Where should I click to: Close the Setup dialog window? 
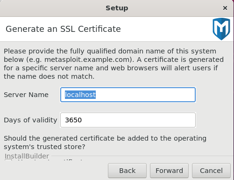point(225,8)
